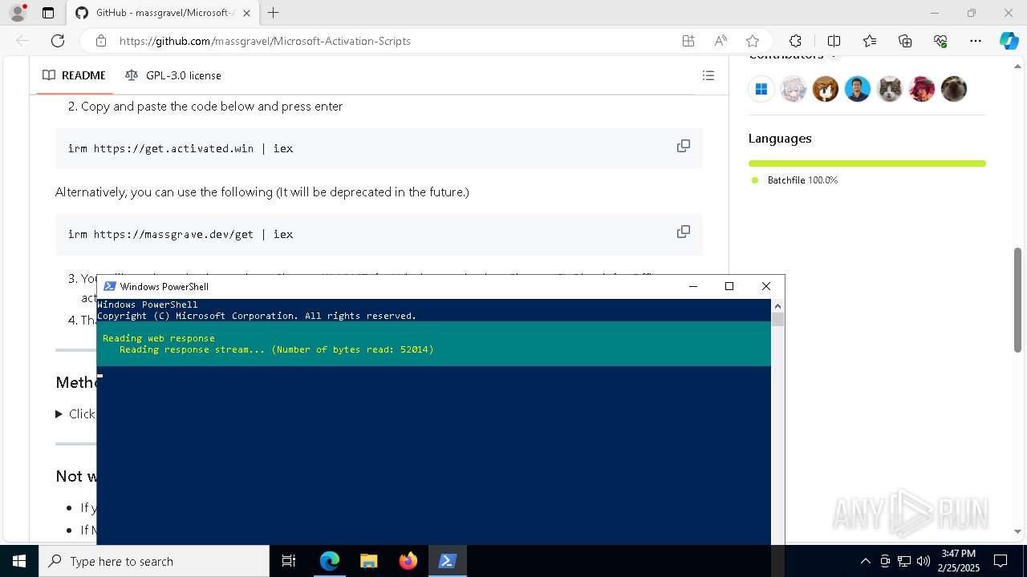Toggle Edge split screen

[834, 41]
